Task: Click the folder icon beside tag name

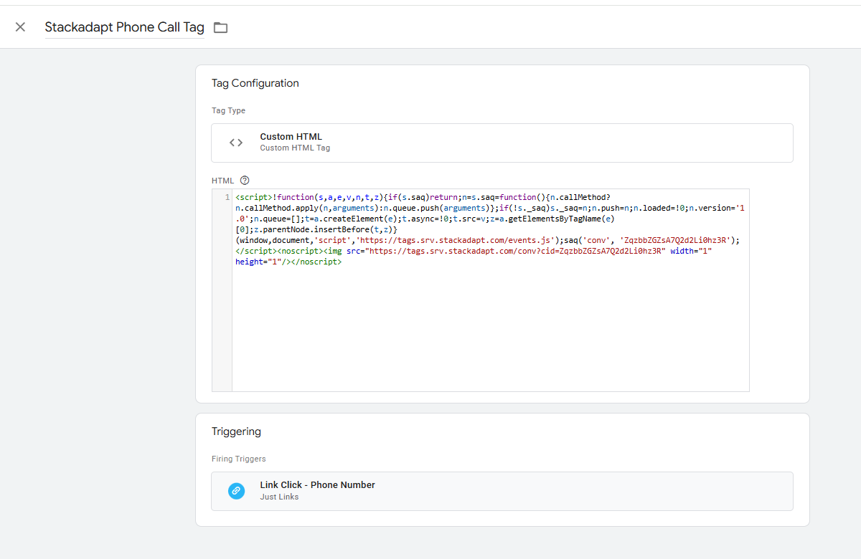Action: click(x=221, y=28)
